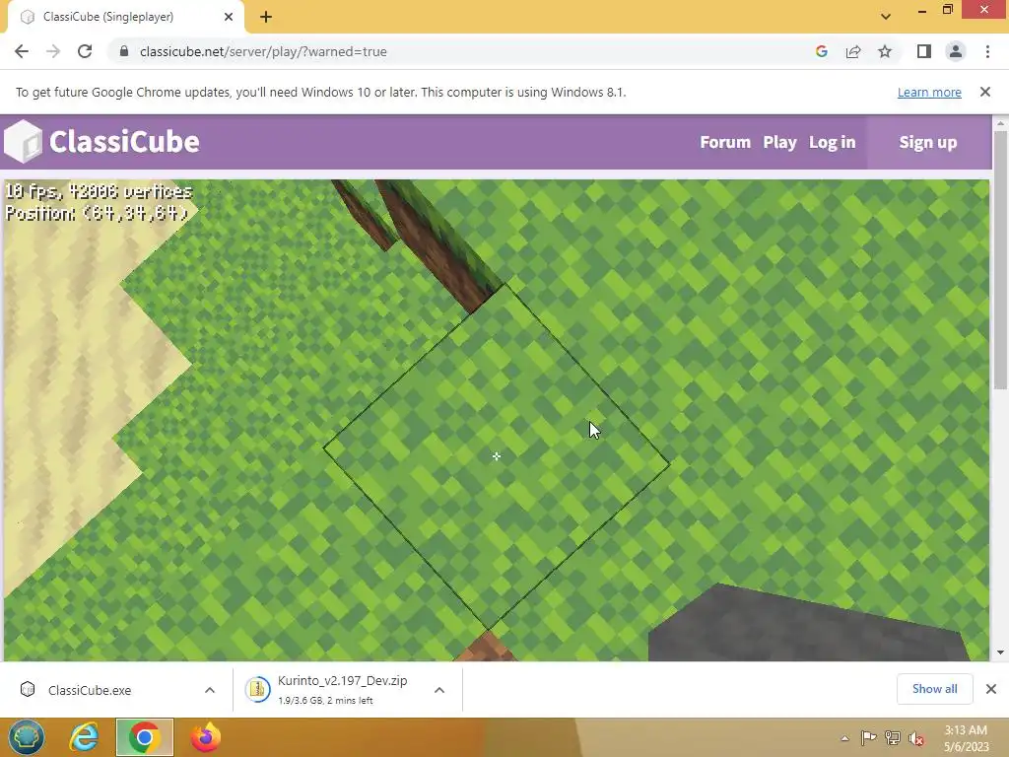Image resolution: width=1009 pixels, height=757 pixels.
Task: Go forward with the browser arrow
Action: click(53, 51)
